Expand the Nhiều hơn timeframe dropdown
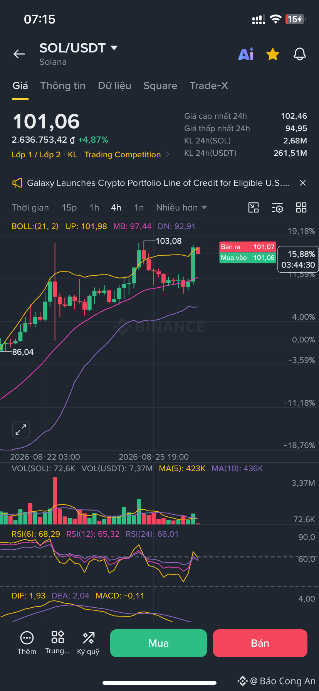Viewport: 319px width, 691px height. click(x=181, y=208)
